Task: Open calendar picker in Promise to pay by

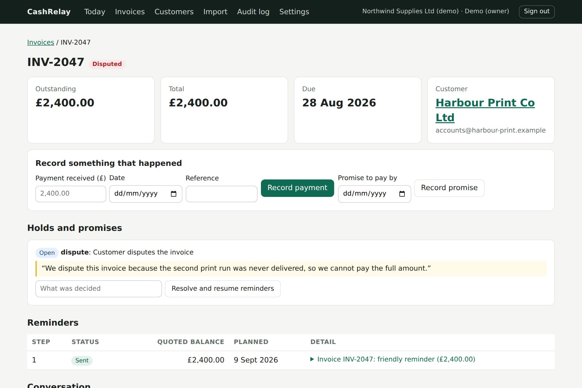Action: click(402, 194)
